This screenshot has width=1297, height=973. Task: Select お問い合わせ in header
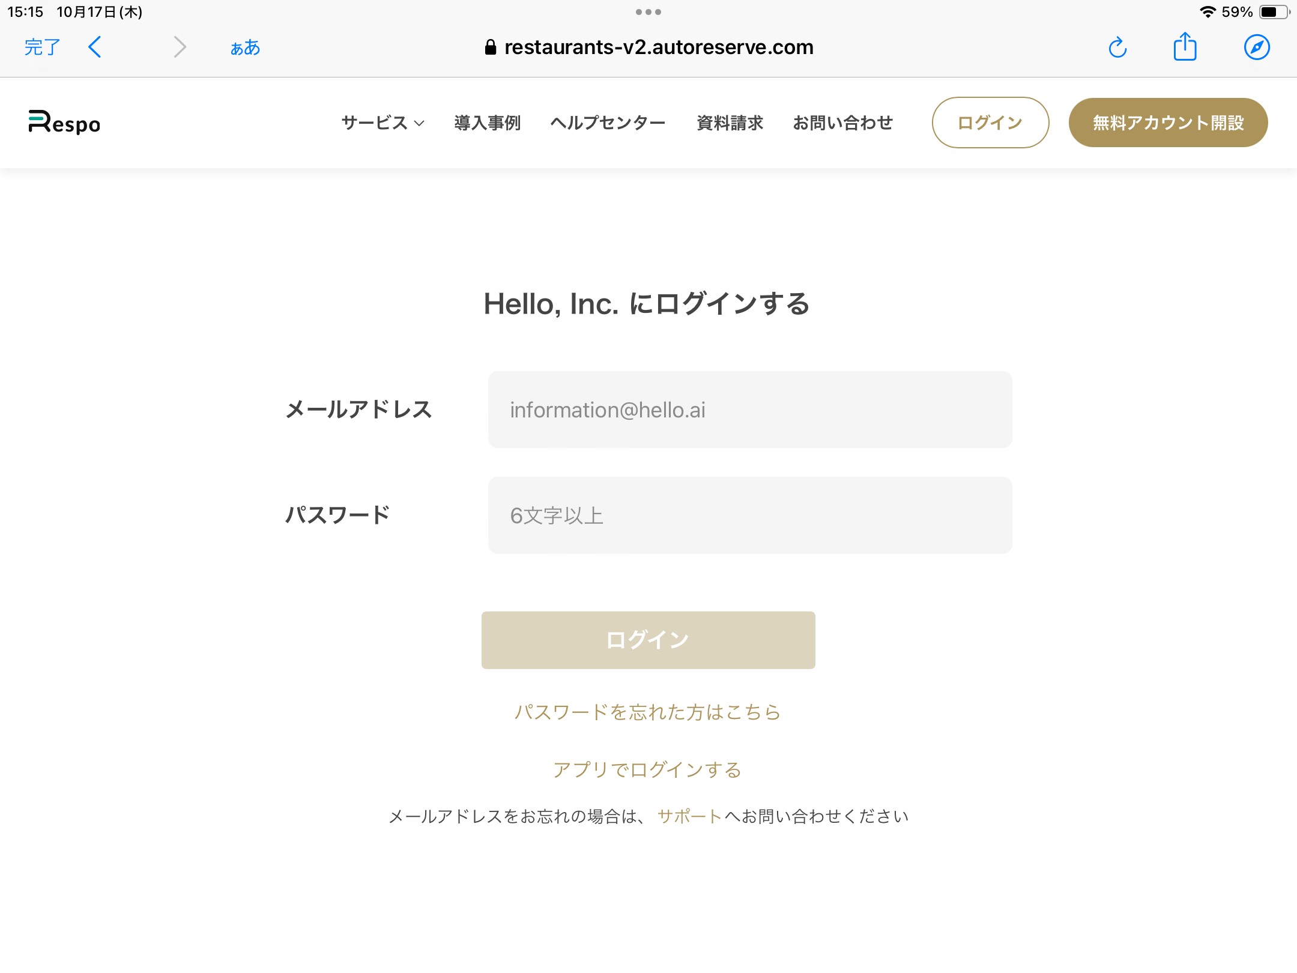pyautogui.click(x=842, y=123)
